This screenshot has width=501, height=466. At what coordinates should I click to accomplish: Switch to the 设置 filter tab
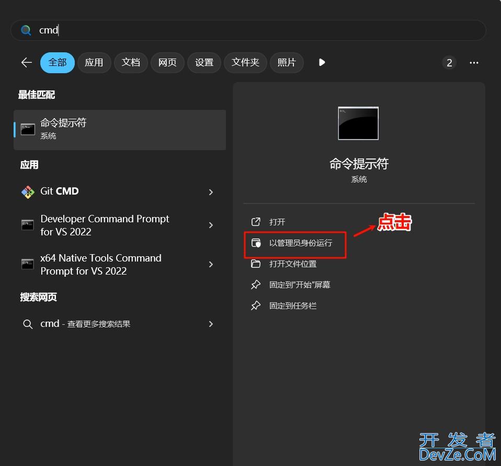[204, 63]
